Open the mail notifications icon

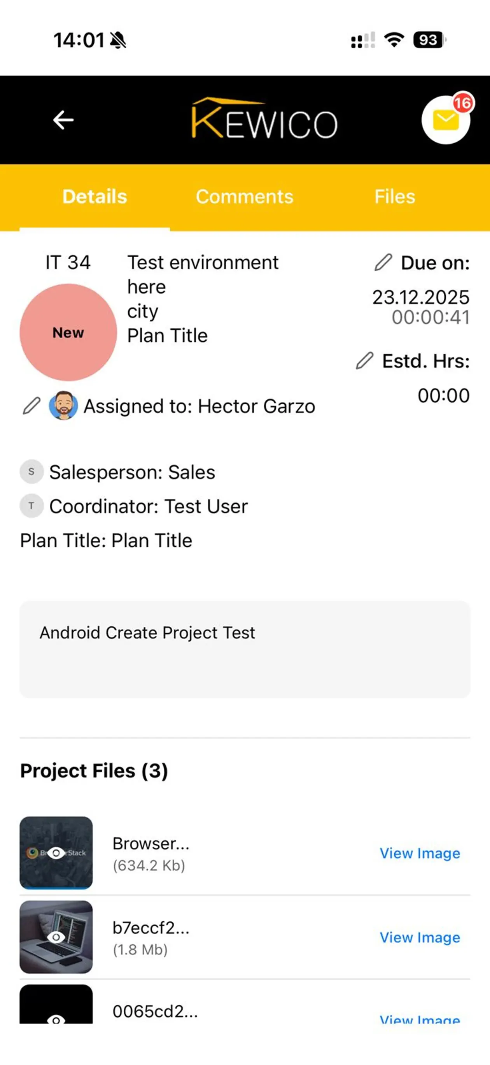pyautogui.click(x=445, y=120)
